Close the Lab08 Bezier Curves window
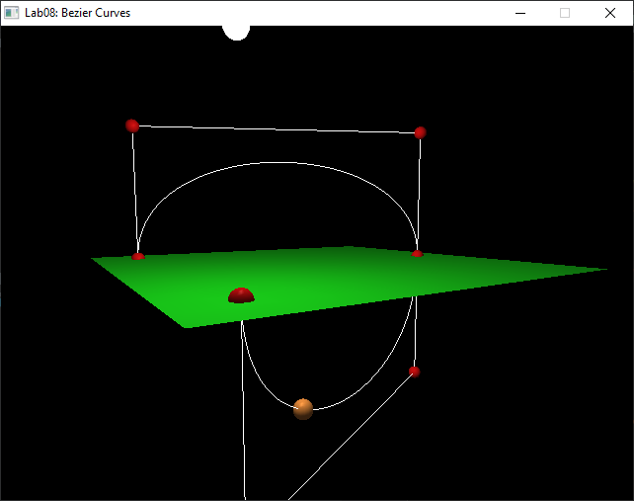The image size is (634, 501). click(x=610, y=13)
